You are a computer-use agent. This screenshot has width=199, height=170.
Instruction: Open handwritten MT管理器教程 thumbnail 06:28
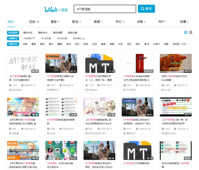[x=23, y=63]
